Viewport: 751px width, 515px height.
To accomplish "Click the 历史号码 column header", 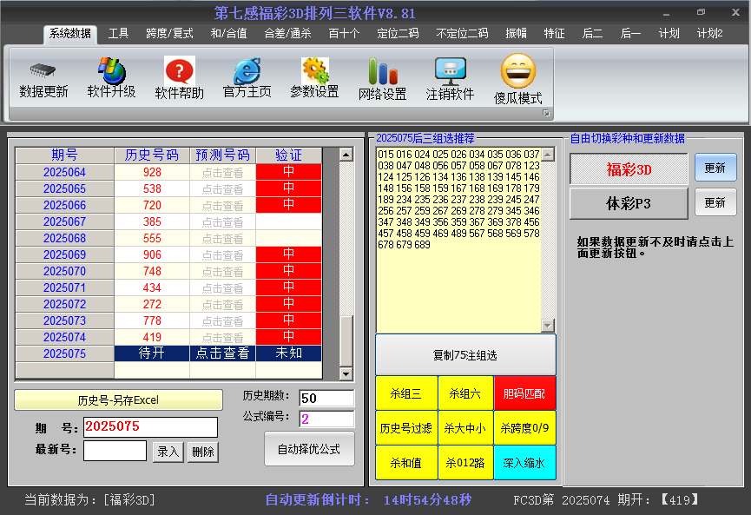I will (152, 155).
